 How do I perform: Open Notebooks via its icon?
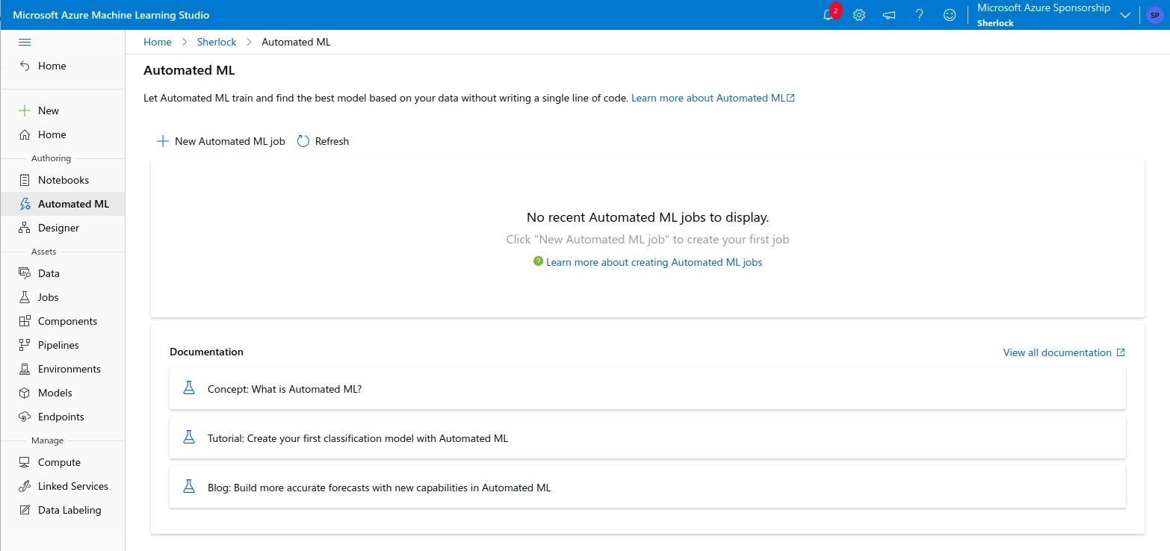(25, 180)
